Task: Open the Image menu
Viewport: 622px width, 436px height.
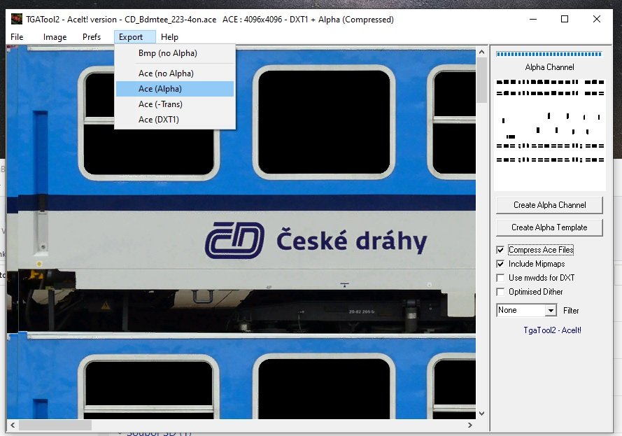Action: pyautogui.click(x=55, y=37)
